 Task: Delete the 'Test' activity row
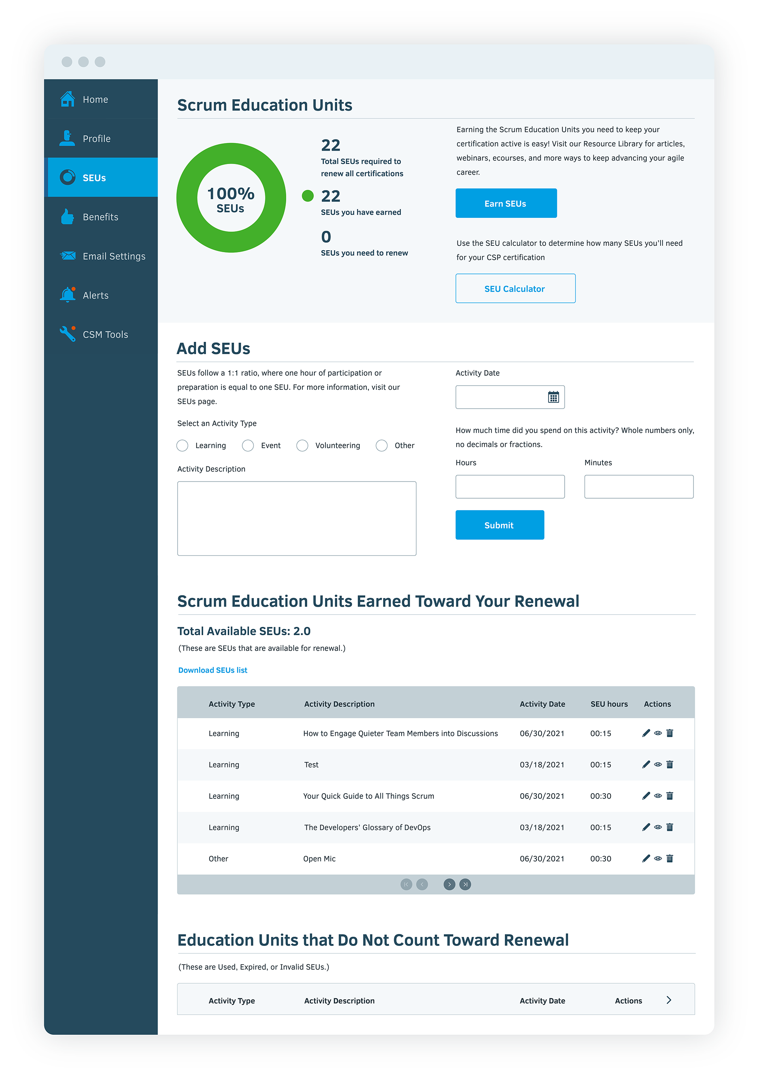[x=670, y=765]
